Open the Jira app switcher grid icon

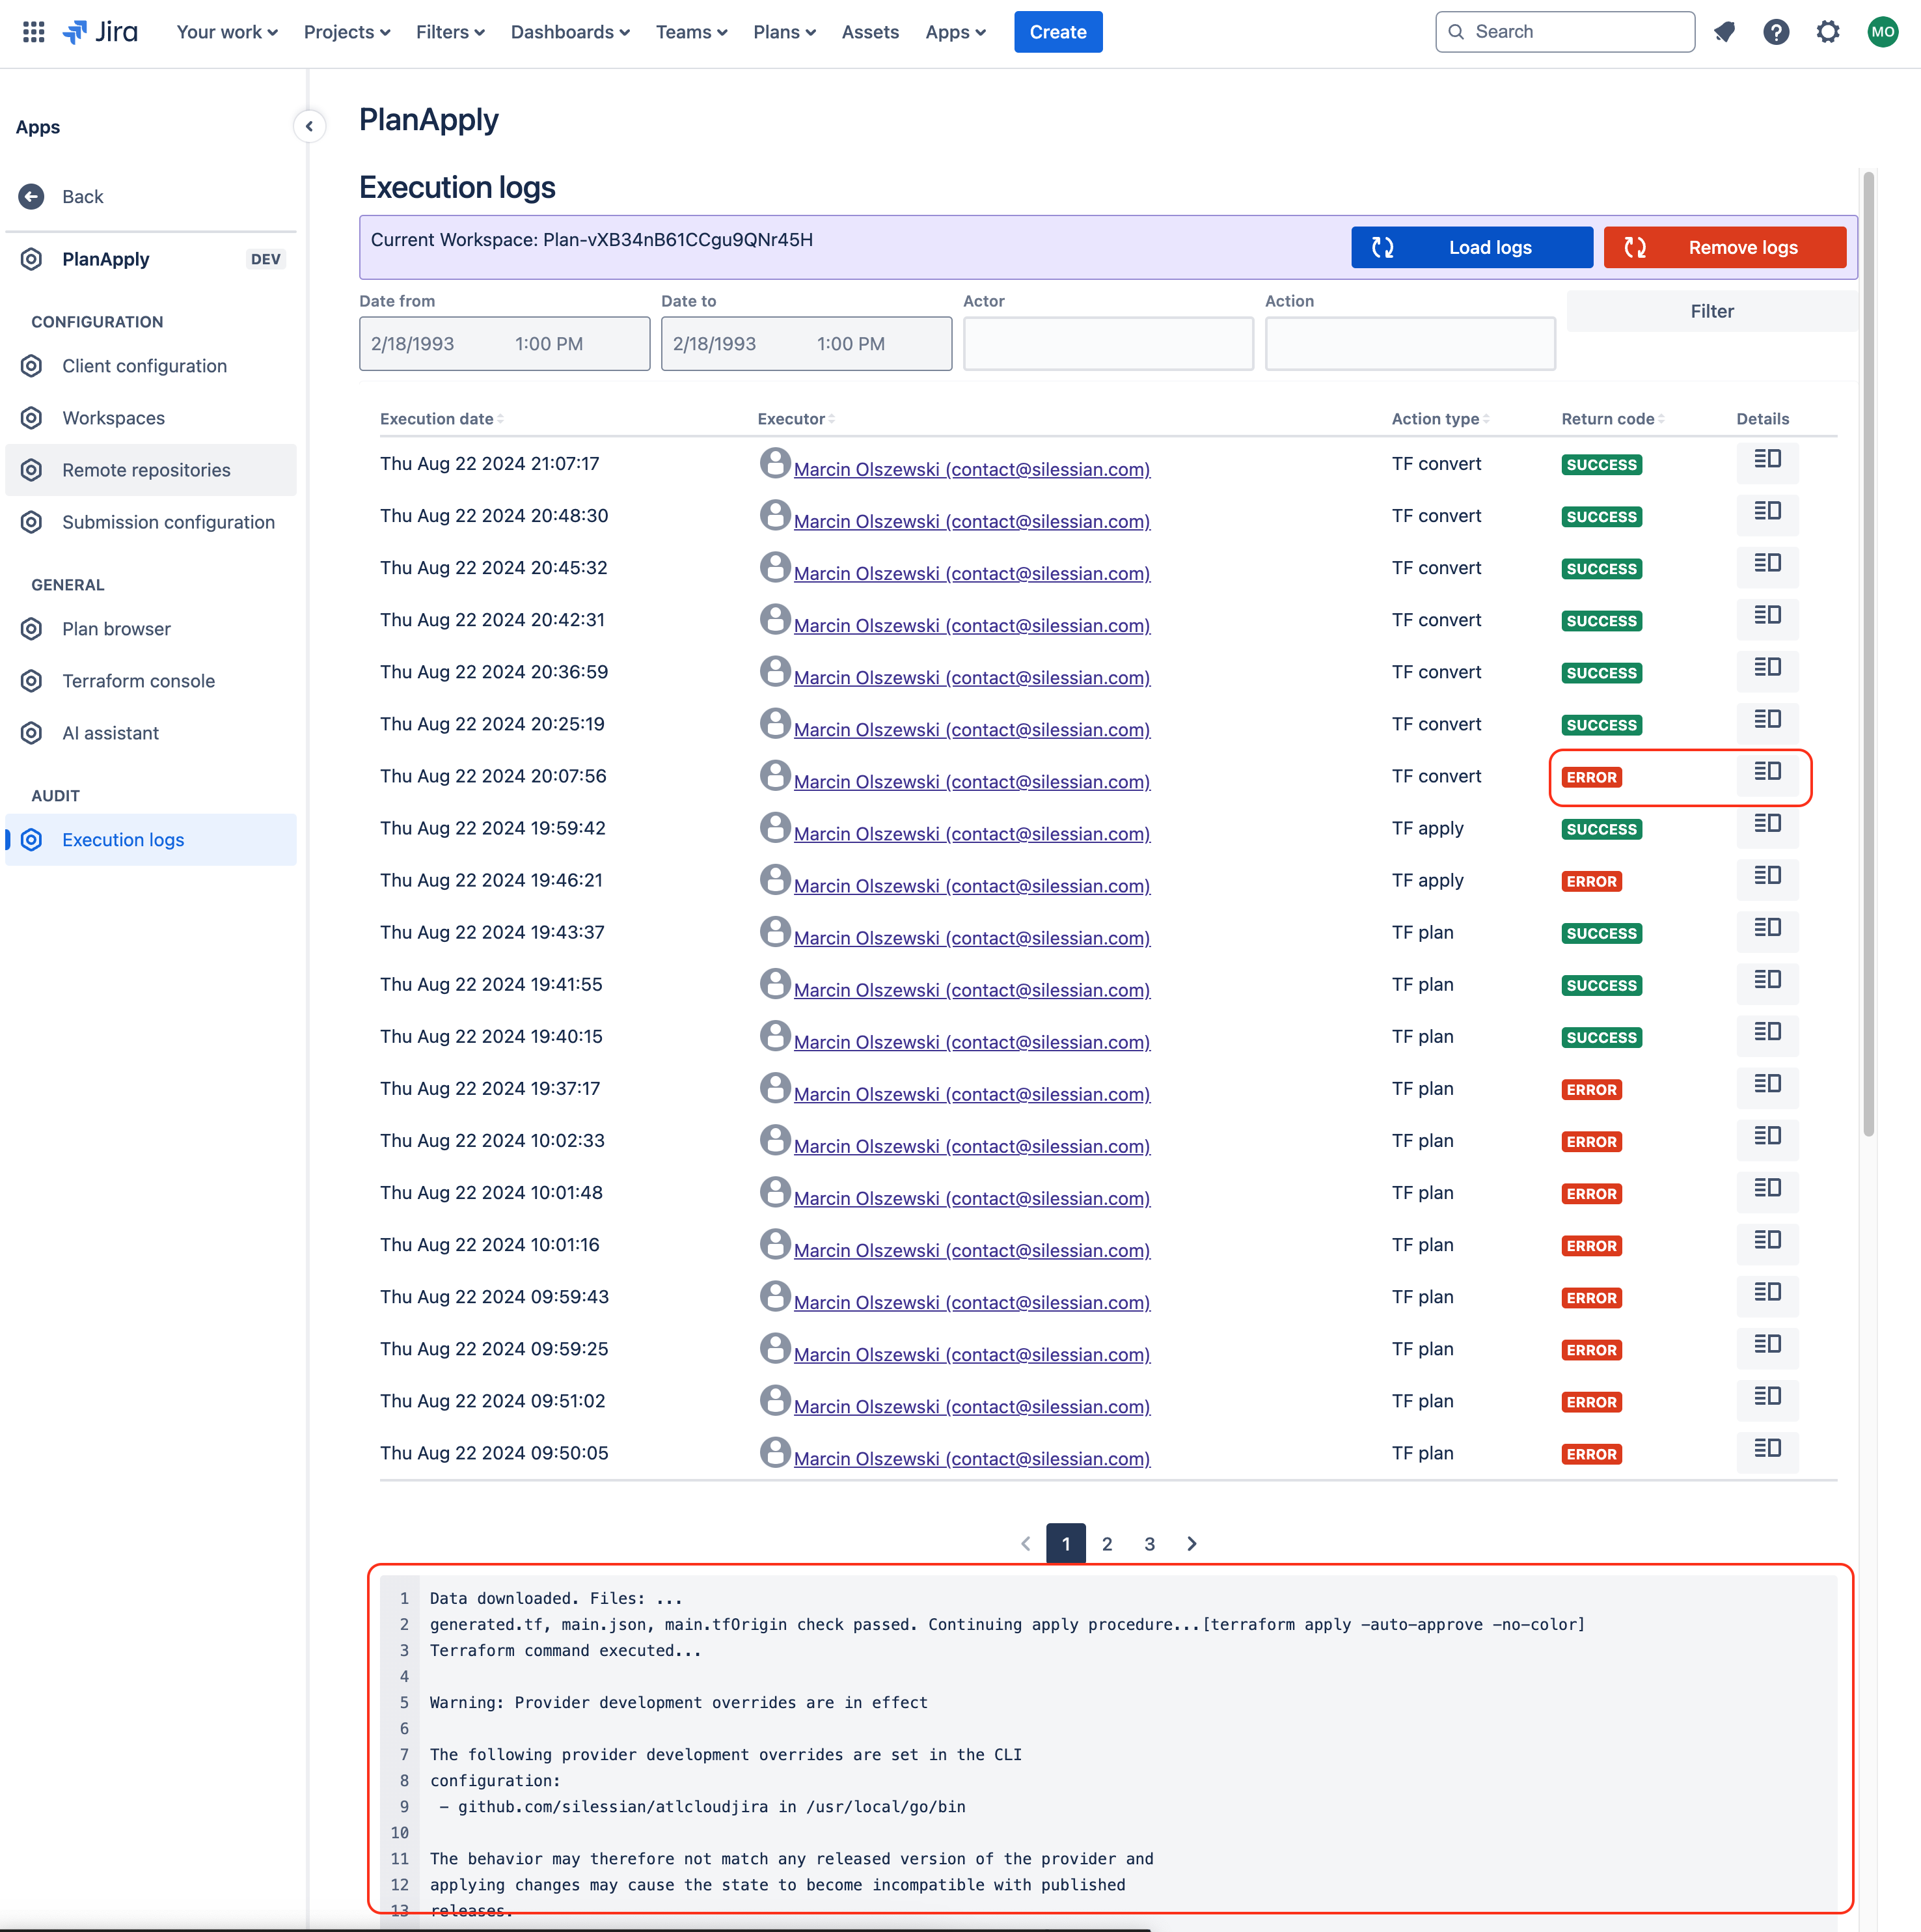pos(33,32)
